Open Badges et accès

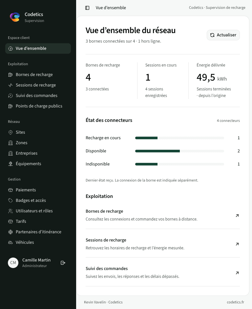click(x=38, y=201)
